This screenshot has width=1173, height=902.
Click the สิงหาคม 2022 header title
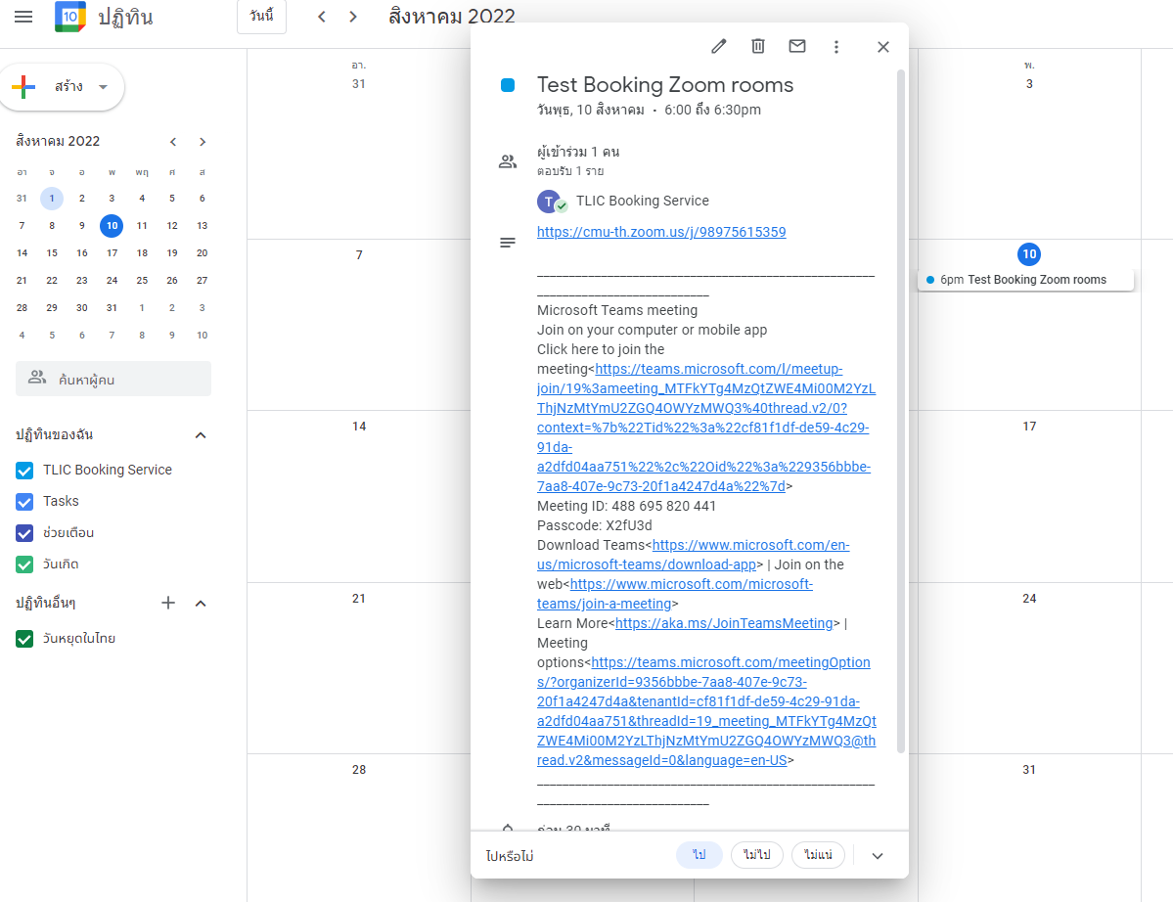[x=452, y=17]
